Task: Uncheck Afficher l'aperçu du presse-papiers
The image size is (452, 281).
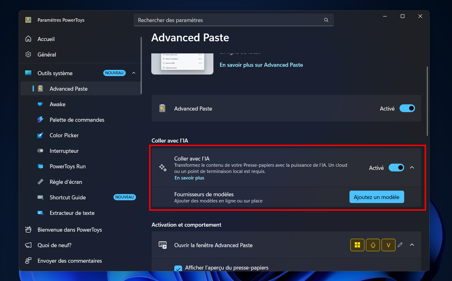Action: coord(178,269)
